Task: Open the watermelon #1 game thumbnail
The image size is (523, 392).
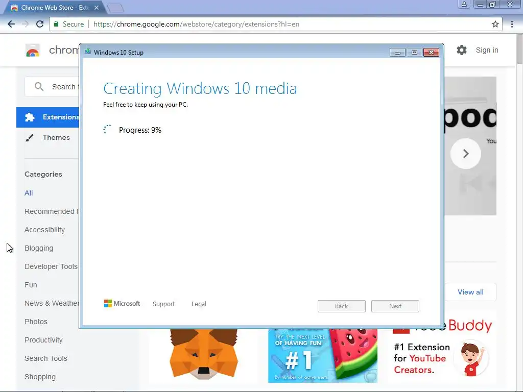Action: [323, 355]
